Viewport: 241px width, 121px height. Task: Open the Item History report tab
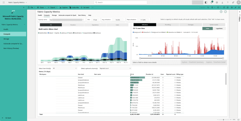click(x=82, y=15)
